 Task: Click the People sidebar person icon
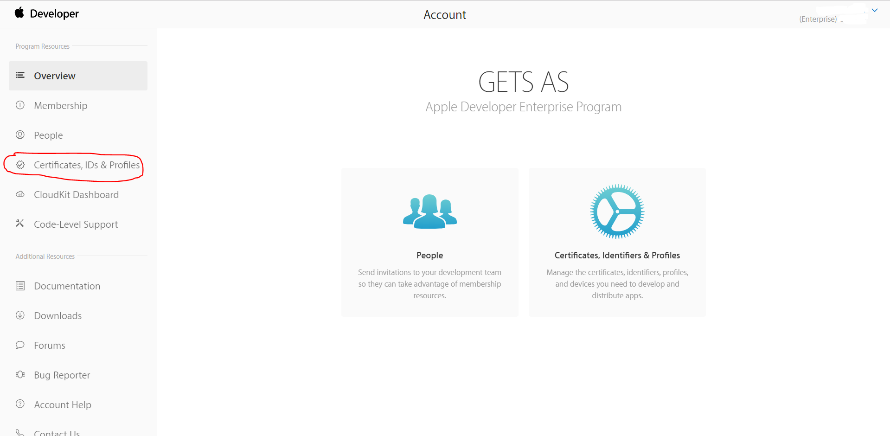(20, 135)
